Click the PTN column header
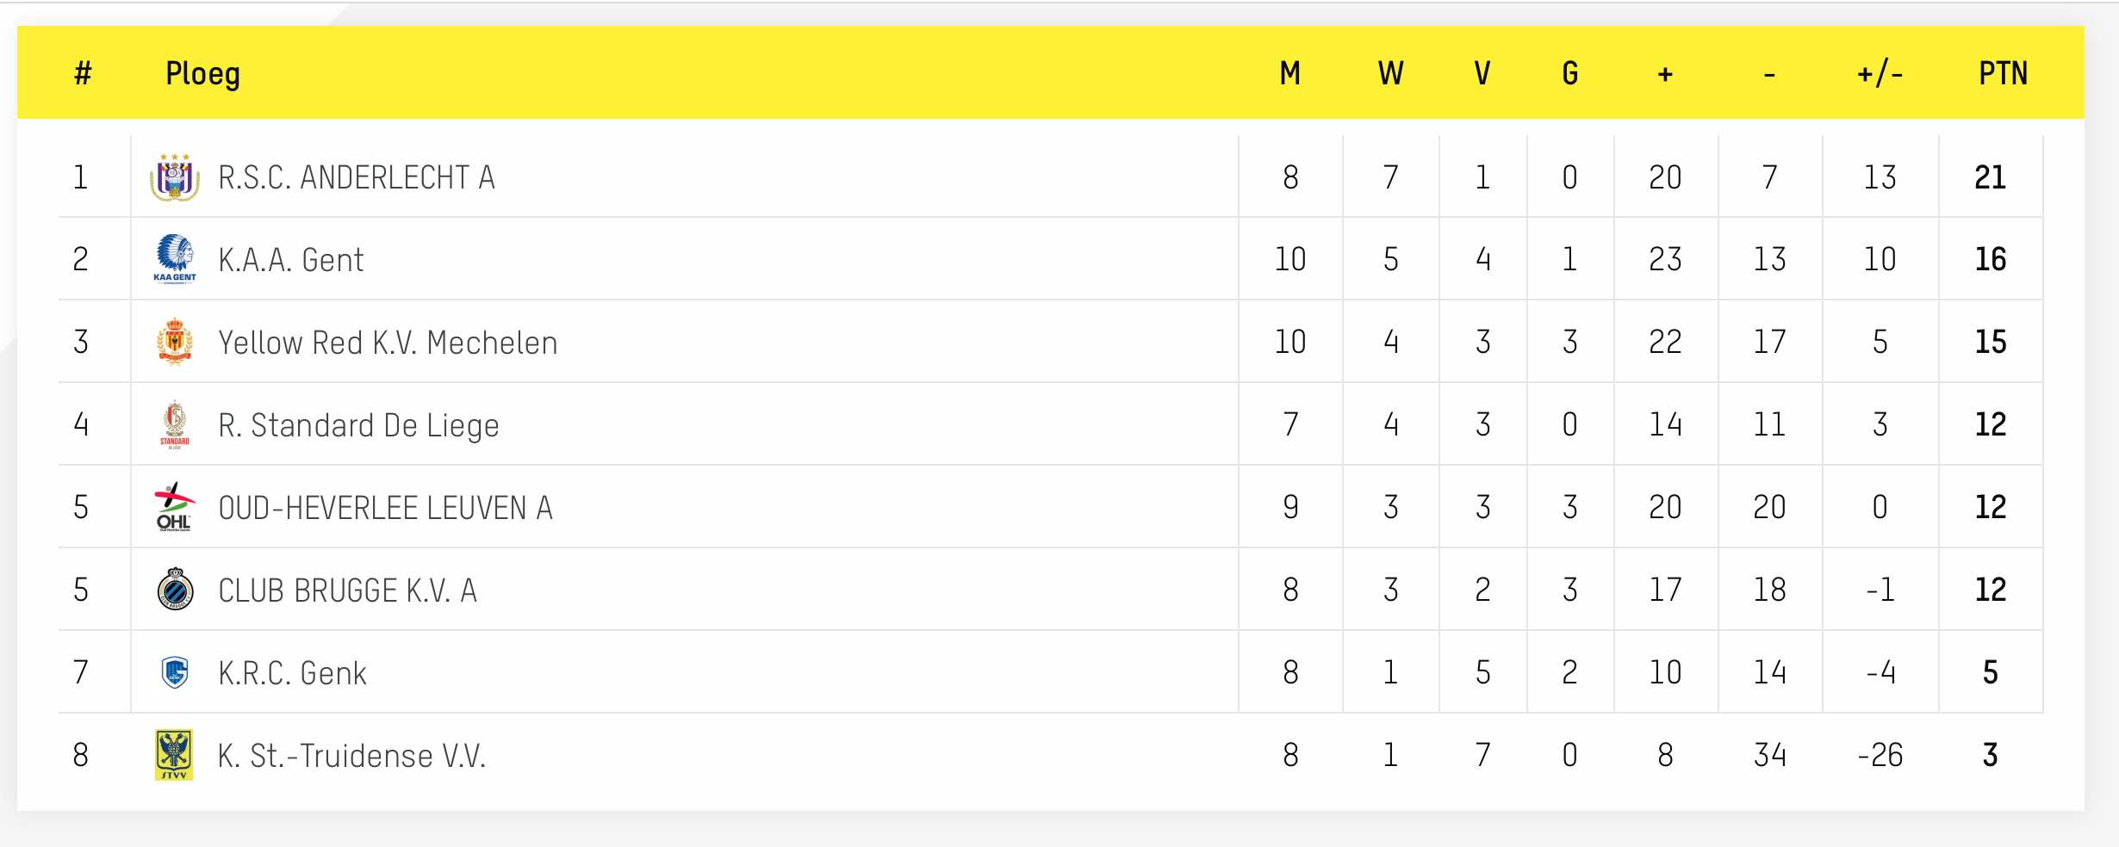2119x847 pixels. point(2003,73)
